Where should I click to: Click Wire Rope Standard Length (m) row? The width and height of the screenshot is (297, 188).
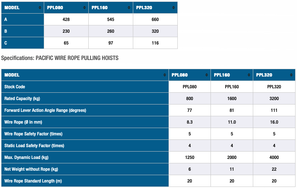pos(148,181)
